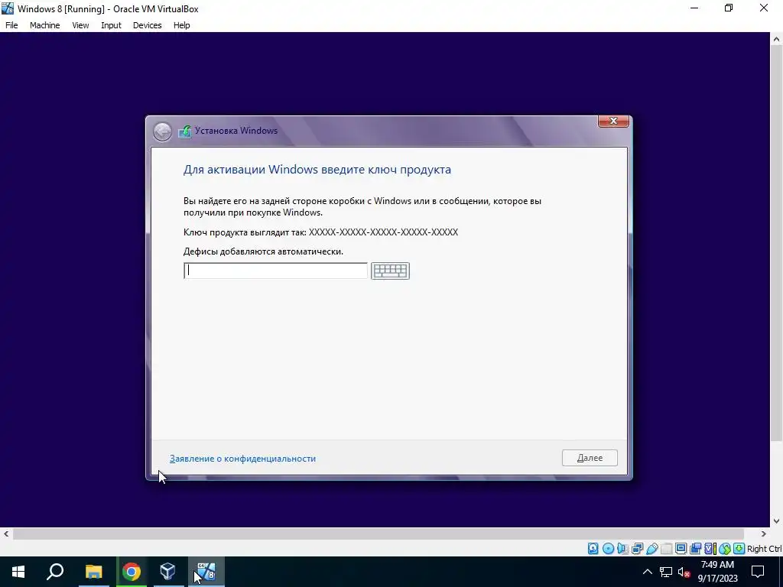Click the scroll up arrow of VM view
The height and width of the screenshot is (587, 783).
[777, 39]
